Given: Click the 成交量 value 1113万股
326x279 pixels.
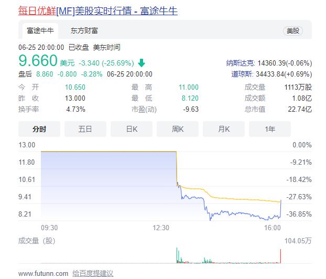Looking at the screenshot, I should coord(298,87).
